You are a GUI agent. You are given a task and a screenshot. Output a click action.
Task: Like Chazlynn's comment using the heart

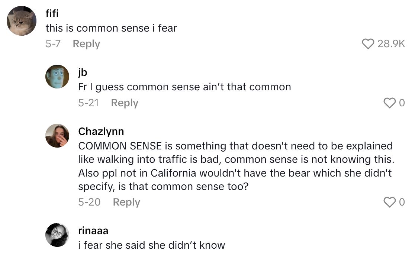[390, 202]
